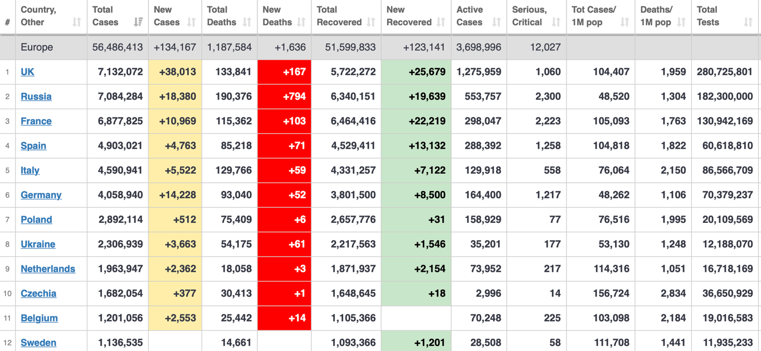Image resolution: width=761 pixels, height=351 pixels.
Task: Open the Russia country page
Action: 36,96
